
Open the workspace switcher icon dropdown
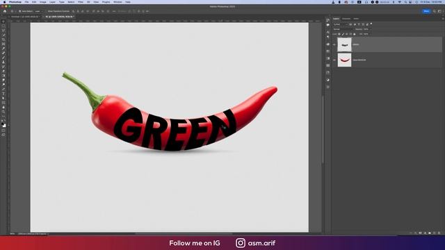439,11
